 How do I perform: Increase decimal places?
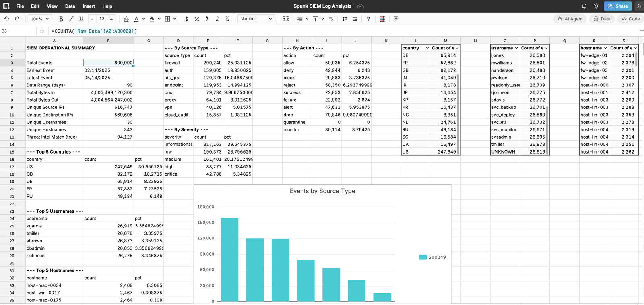pyautogui.click(x=227, y=19)
